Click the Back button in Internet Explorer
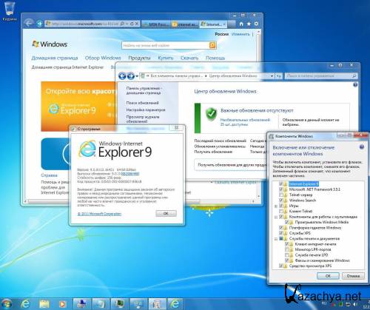This screenshot has width=370, height=310. pyautogui.click(x=29, y=24)
